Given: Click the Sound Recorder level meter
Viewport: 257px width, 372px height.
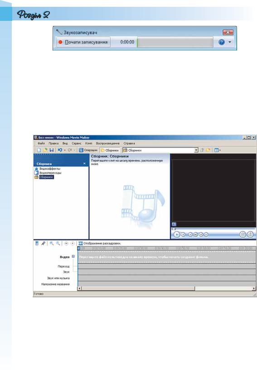Looking at the screenshot, I should [175, 42].
